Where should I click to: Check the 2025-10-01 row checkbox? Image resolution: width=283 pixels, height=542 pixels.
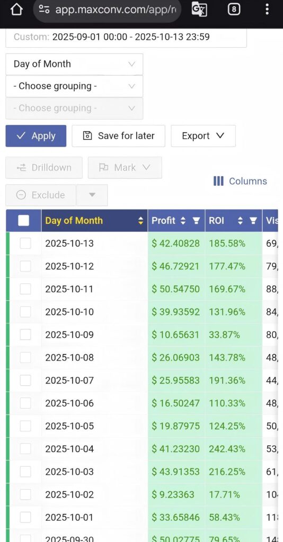click(25, 517)
